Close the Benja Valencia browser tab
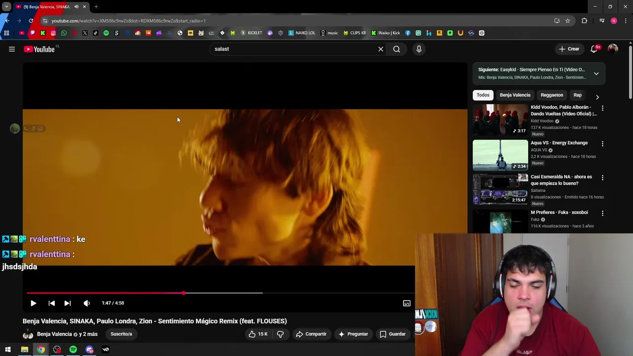Image resolution: width=633 pixels, height=356 pixels. [84, 7]
